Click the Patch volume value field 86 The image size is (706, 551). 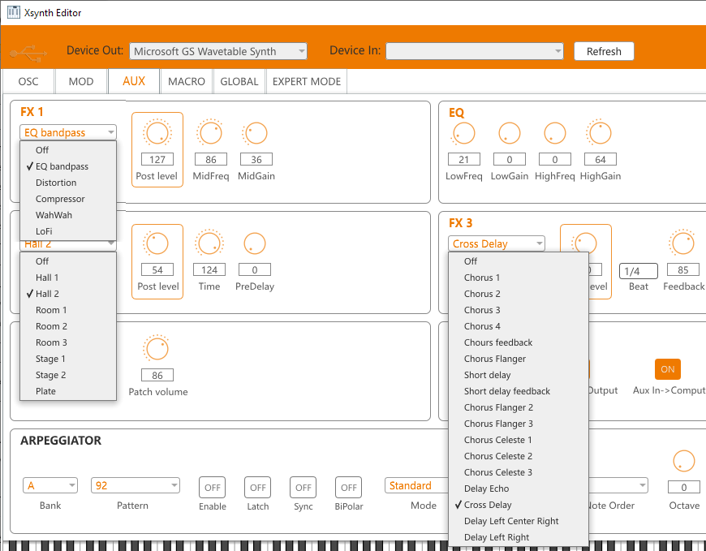click(x=157, y=375)
